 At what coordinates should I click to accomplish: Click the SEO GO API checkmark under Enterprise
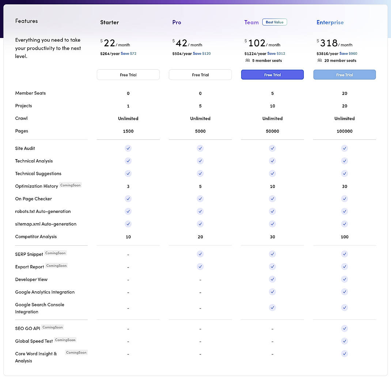(344, 328)
